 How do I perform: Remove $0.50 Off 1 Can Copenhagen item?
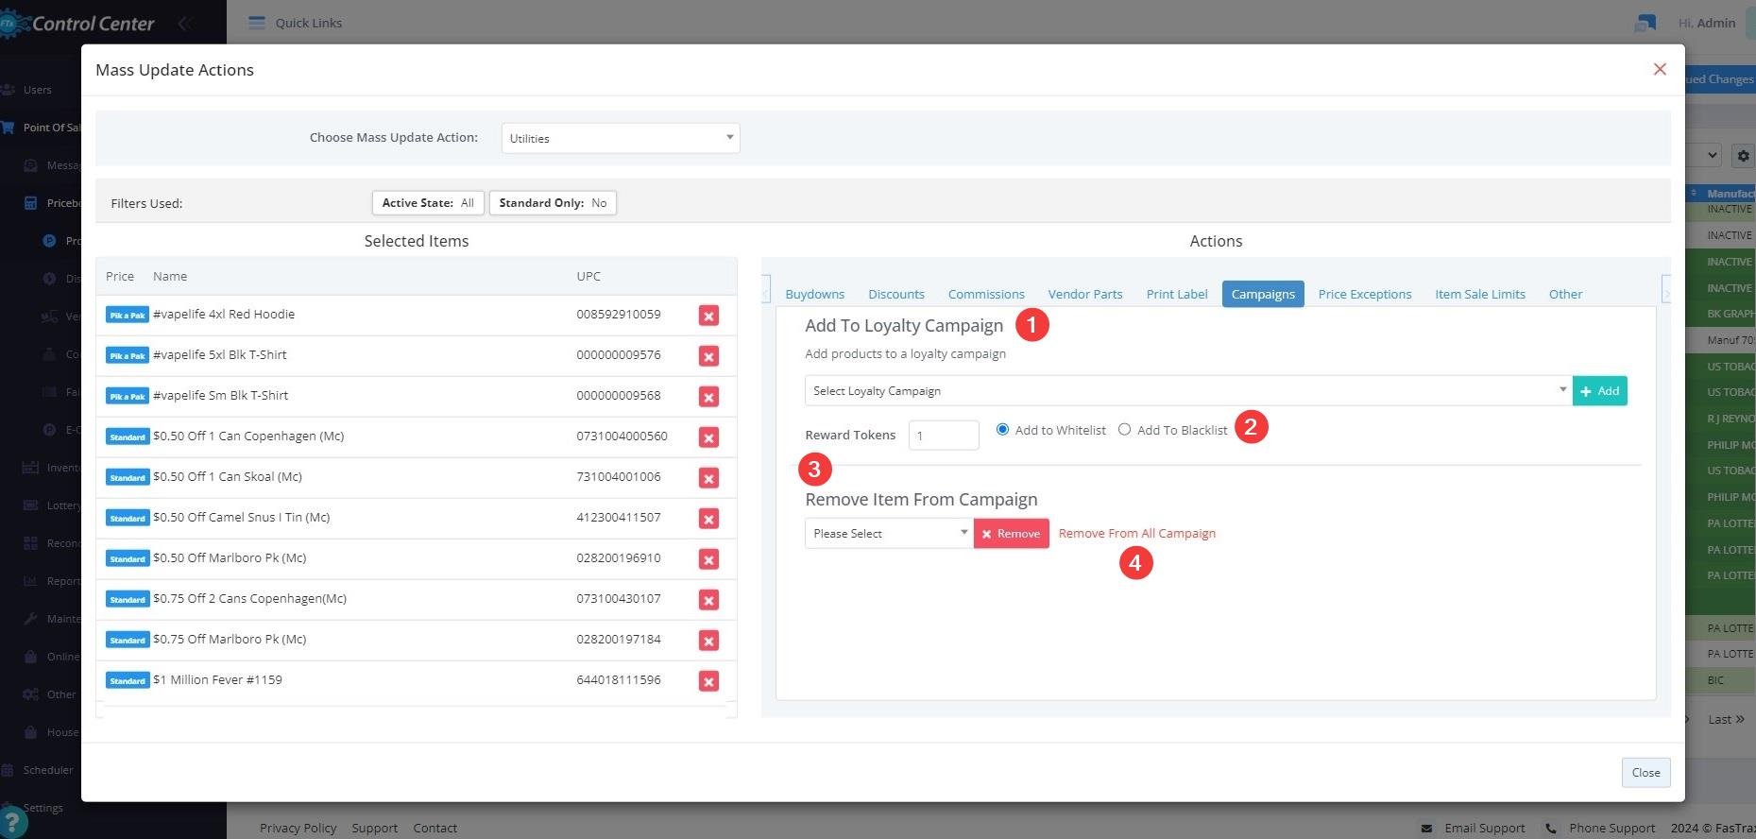coord(708,437)
